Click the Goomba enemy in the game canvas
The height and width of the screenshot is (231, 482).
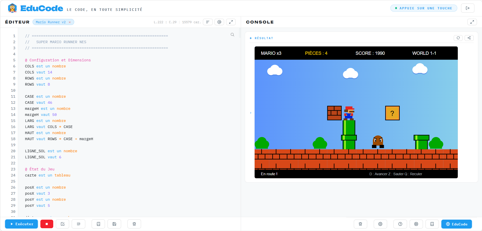pyautogui.click(x=378, y=142)
